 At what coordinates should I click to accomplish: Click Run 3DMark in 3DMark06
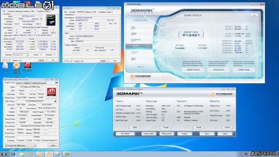coord(125,133)
